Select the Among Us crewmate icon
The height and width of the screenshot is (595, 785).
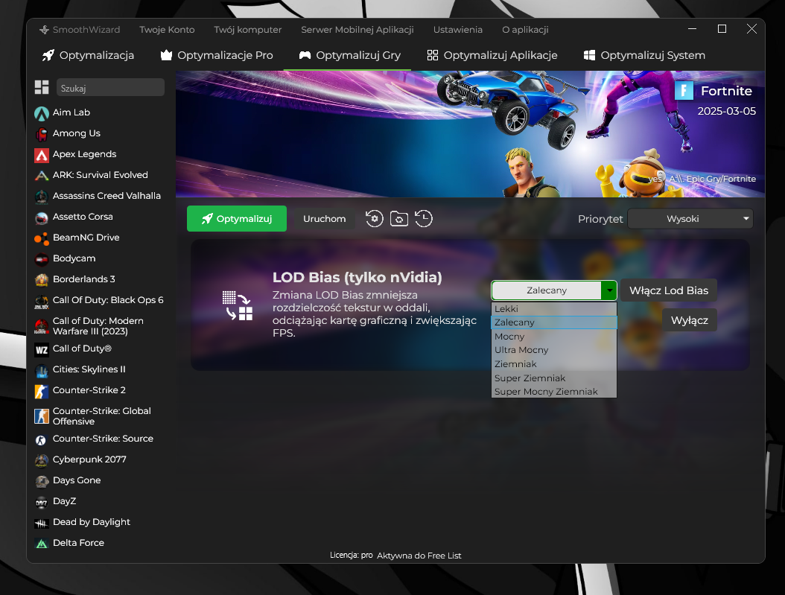tap(42, 134)
